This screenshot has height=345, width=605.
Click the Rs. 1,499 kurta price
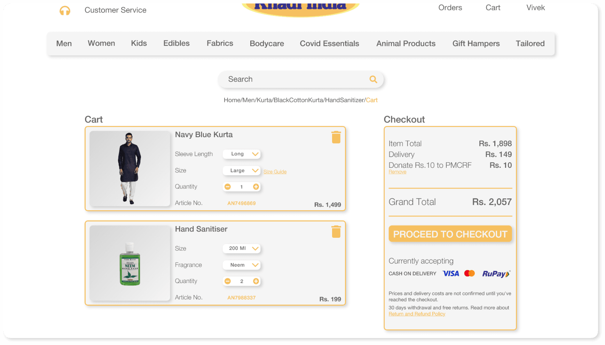tap(328, 205)
